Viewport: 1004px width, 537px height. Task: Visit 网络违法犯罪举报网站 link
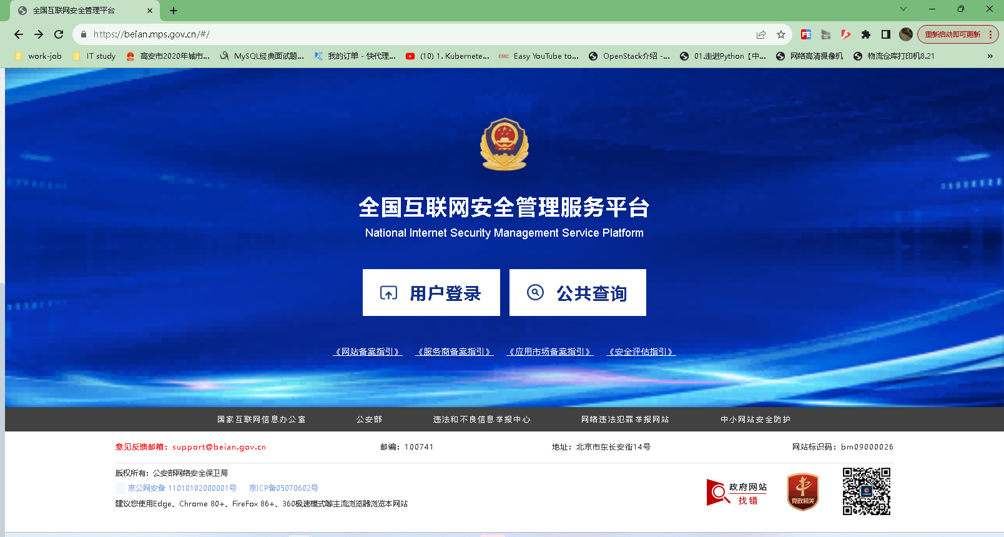point(625,420)
